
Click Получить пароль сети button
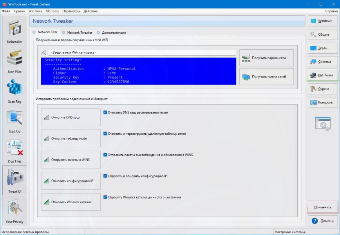[x=268, y=58]
